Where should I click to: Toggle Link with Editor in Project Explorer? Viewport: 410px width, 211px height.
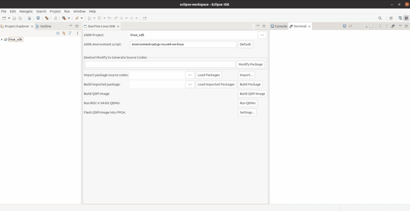pyautogui.click(x=64, y=33)
